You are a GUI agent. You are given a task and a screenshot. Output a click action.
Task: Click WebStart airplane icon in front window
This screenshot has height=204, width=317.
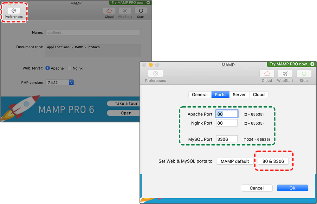(285, 73)
